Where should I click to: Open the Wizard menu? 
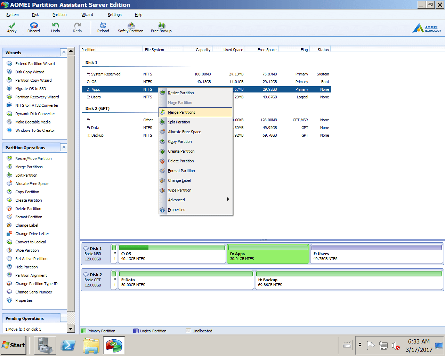click(87, 15)
